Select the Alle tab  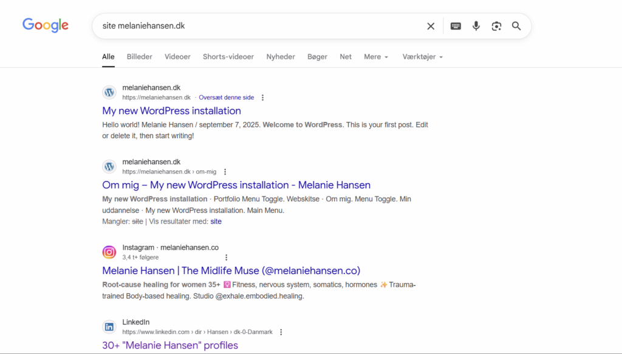(108, 56)
